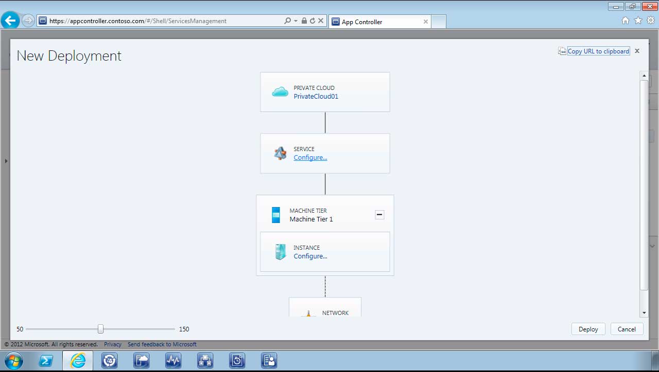The height and width of the screenshot is (372, 659).
Task: Click the URL address field
Action: pyautogui.click(x=160, y=21)
